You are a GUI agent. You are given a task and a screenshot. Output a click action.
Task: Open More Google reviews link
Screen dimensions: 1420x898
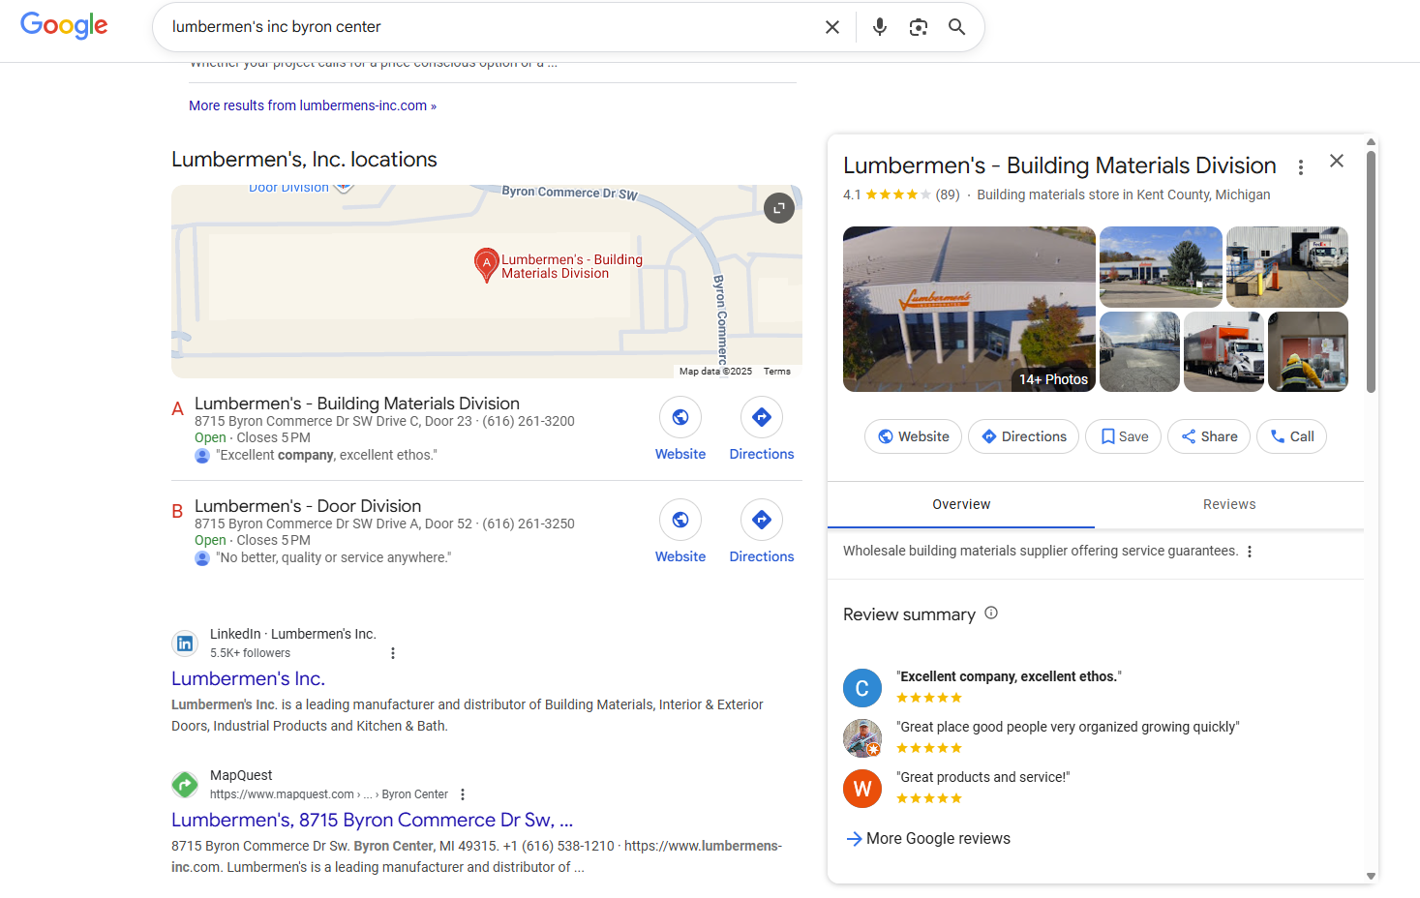(x=937, y=838)
